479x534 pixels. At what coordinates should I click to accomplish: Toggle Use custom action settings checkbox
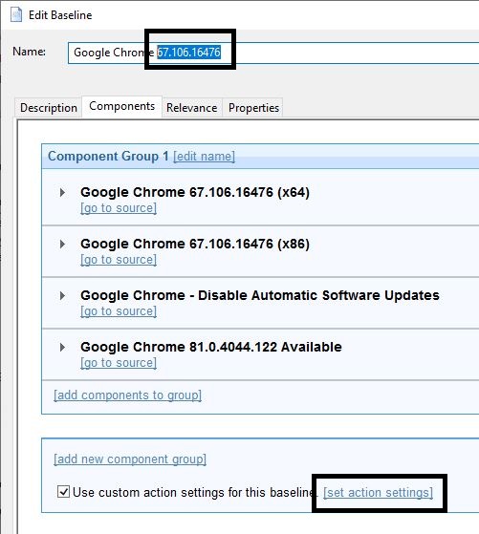click(63, 492)
